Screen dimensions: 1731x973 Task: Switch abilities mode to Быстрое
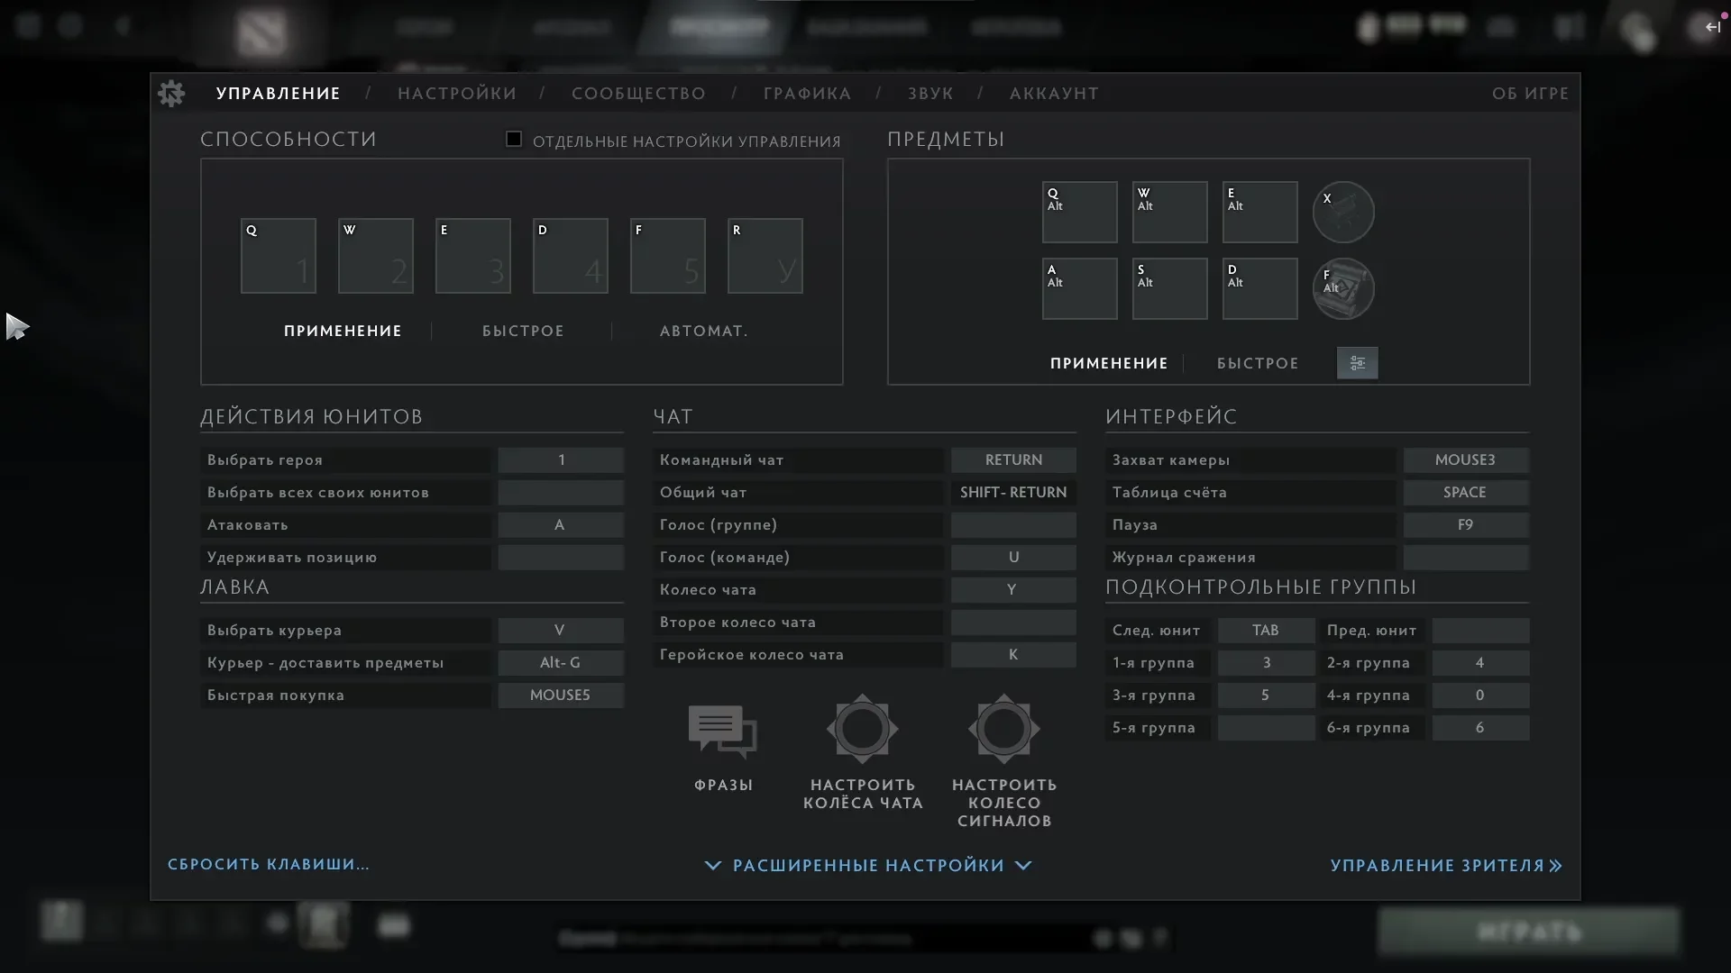pos(523,331)
